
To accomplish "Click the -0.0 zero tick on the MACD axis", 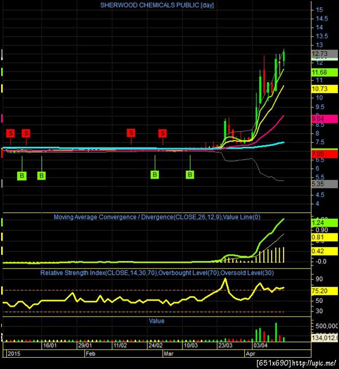I will (x=321, y=262).
